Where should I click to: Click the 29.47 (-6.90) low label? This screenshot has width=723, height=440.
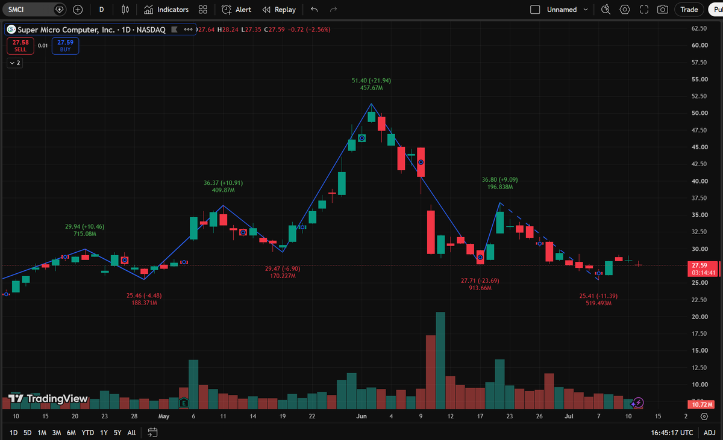(x=283, y=268)
